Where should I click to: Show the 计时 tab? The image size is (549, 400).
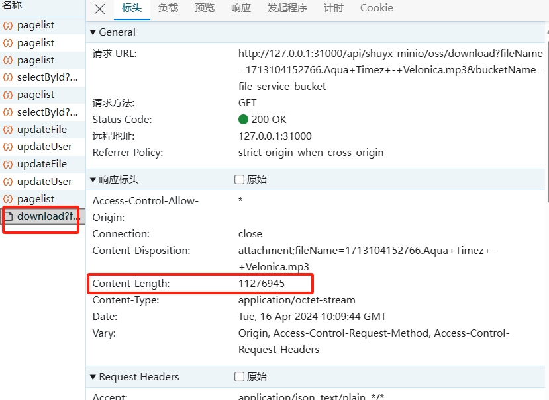334,9
